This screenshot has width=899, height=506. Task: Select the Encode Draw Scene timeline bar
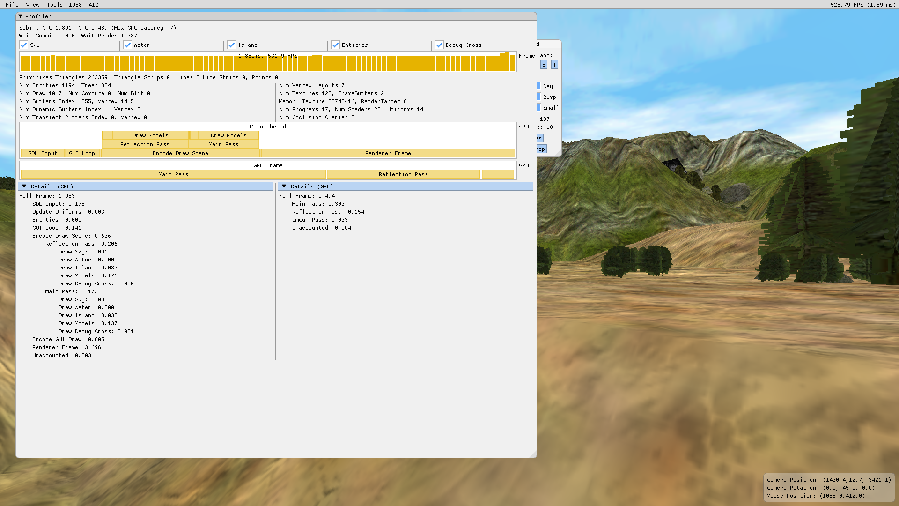point(180,153)
